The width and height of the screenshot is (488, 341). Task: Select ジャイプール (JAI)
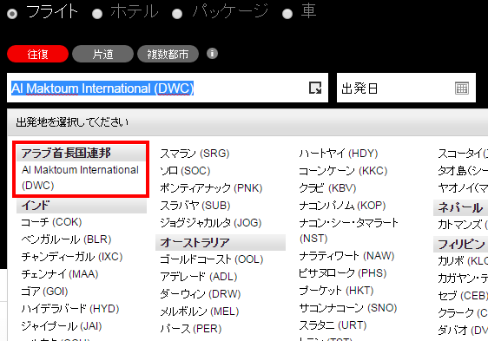[x=62, y=326]
